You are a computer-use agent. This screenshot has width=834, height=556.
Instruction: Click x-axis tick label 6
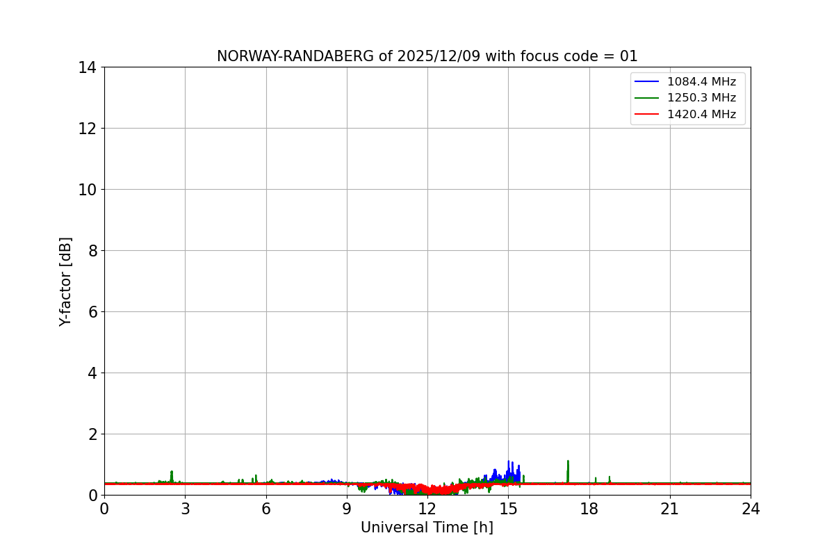pos(266,509)
